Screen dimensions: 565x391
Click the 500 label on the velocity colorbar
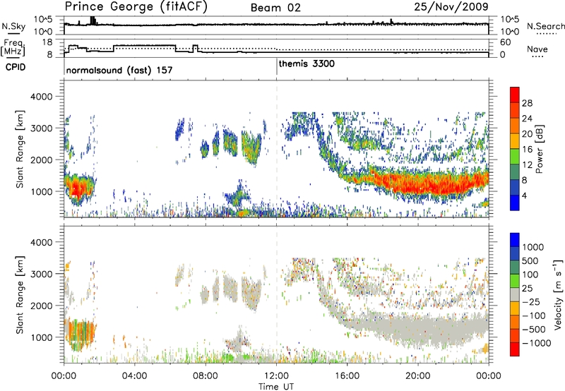tap(530, 260)
